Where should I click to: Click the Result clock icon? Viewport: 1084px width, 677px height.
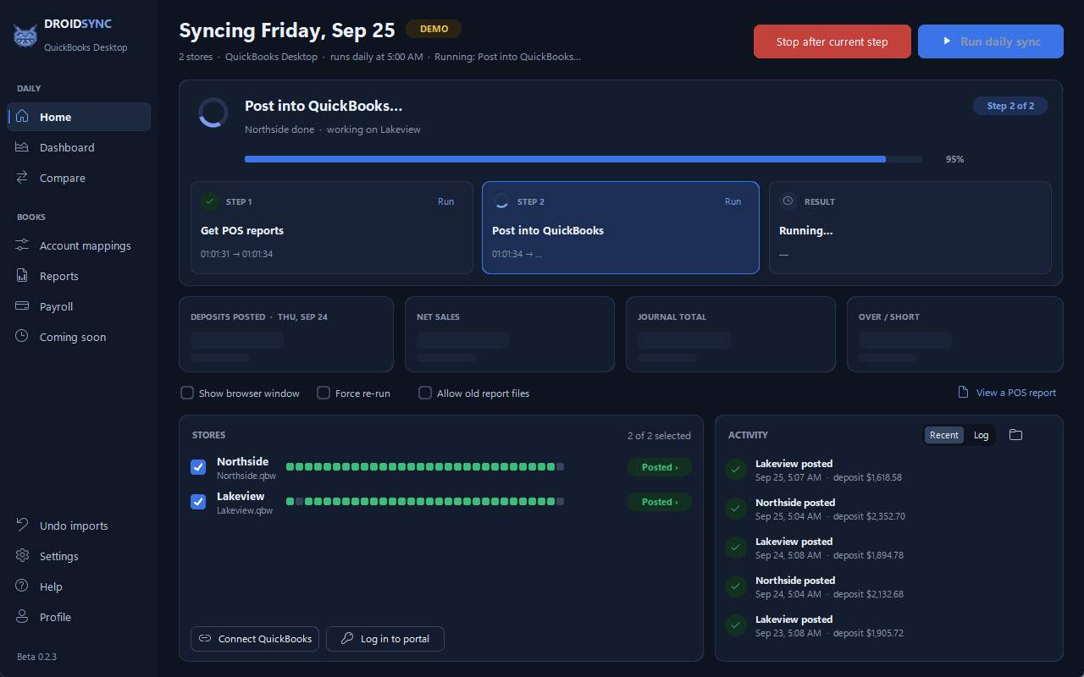pos(788,201)
